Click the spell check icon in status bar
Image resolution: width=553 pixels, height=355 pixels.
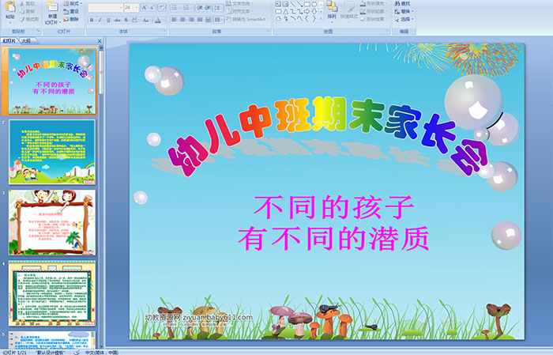click(77, 352)
